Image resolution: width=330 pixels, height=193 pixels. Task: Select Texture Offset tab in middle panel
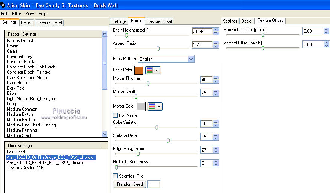[x=159, y=21]
